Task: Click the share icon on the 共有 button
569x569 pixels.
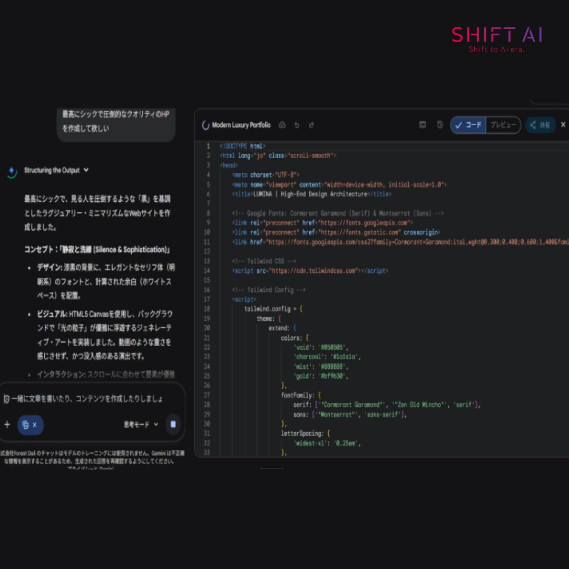Action: [533, 125]
